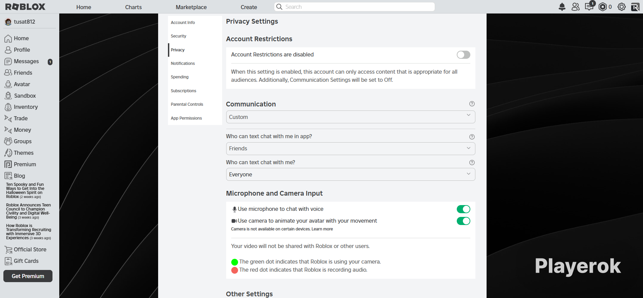Click the tusat812 username link
Screen dimensions: 643x298
click(24, 22)
